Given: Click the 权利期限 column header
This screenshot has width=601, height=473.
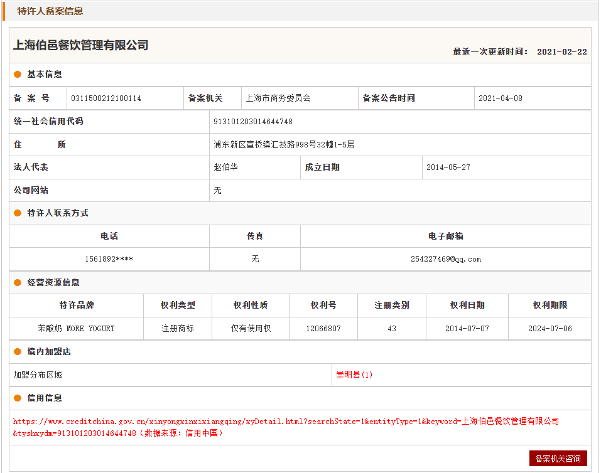Looking at the screenshot, I should click(550, 306).
